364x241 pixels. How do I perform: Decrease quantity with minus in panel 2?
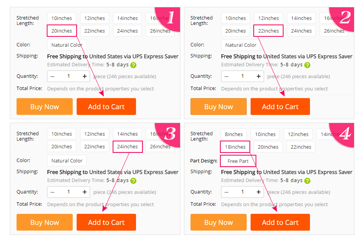226,76
